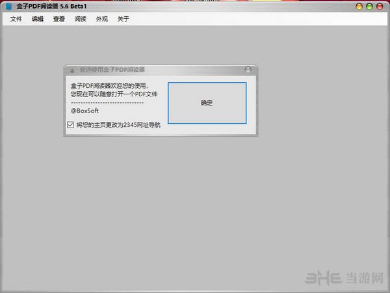Minimize the window with the orange button
The image size is (390, 293).
click(x=359, y=7)
